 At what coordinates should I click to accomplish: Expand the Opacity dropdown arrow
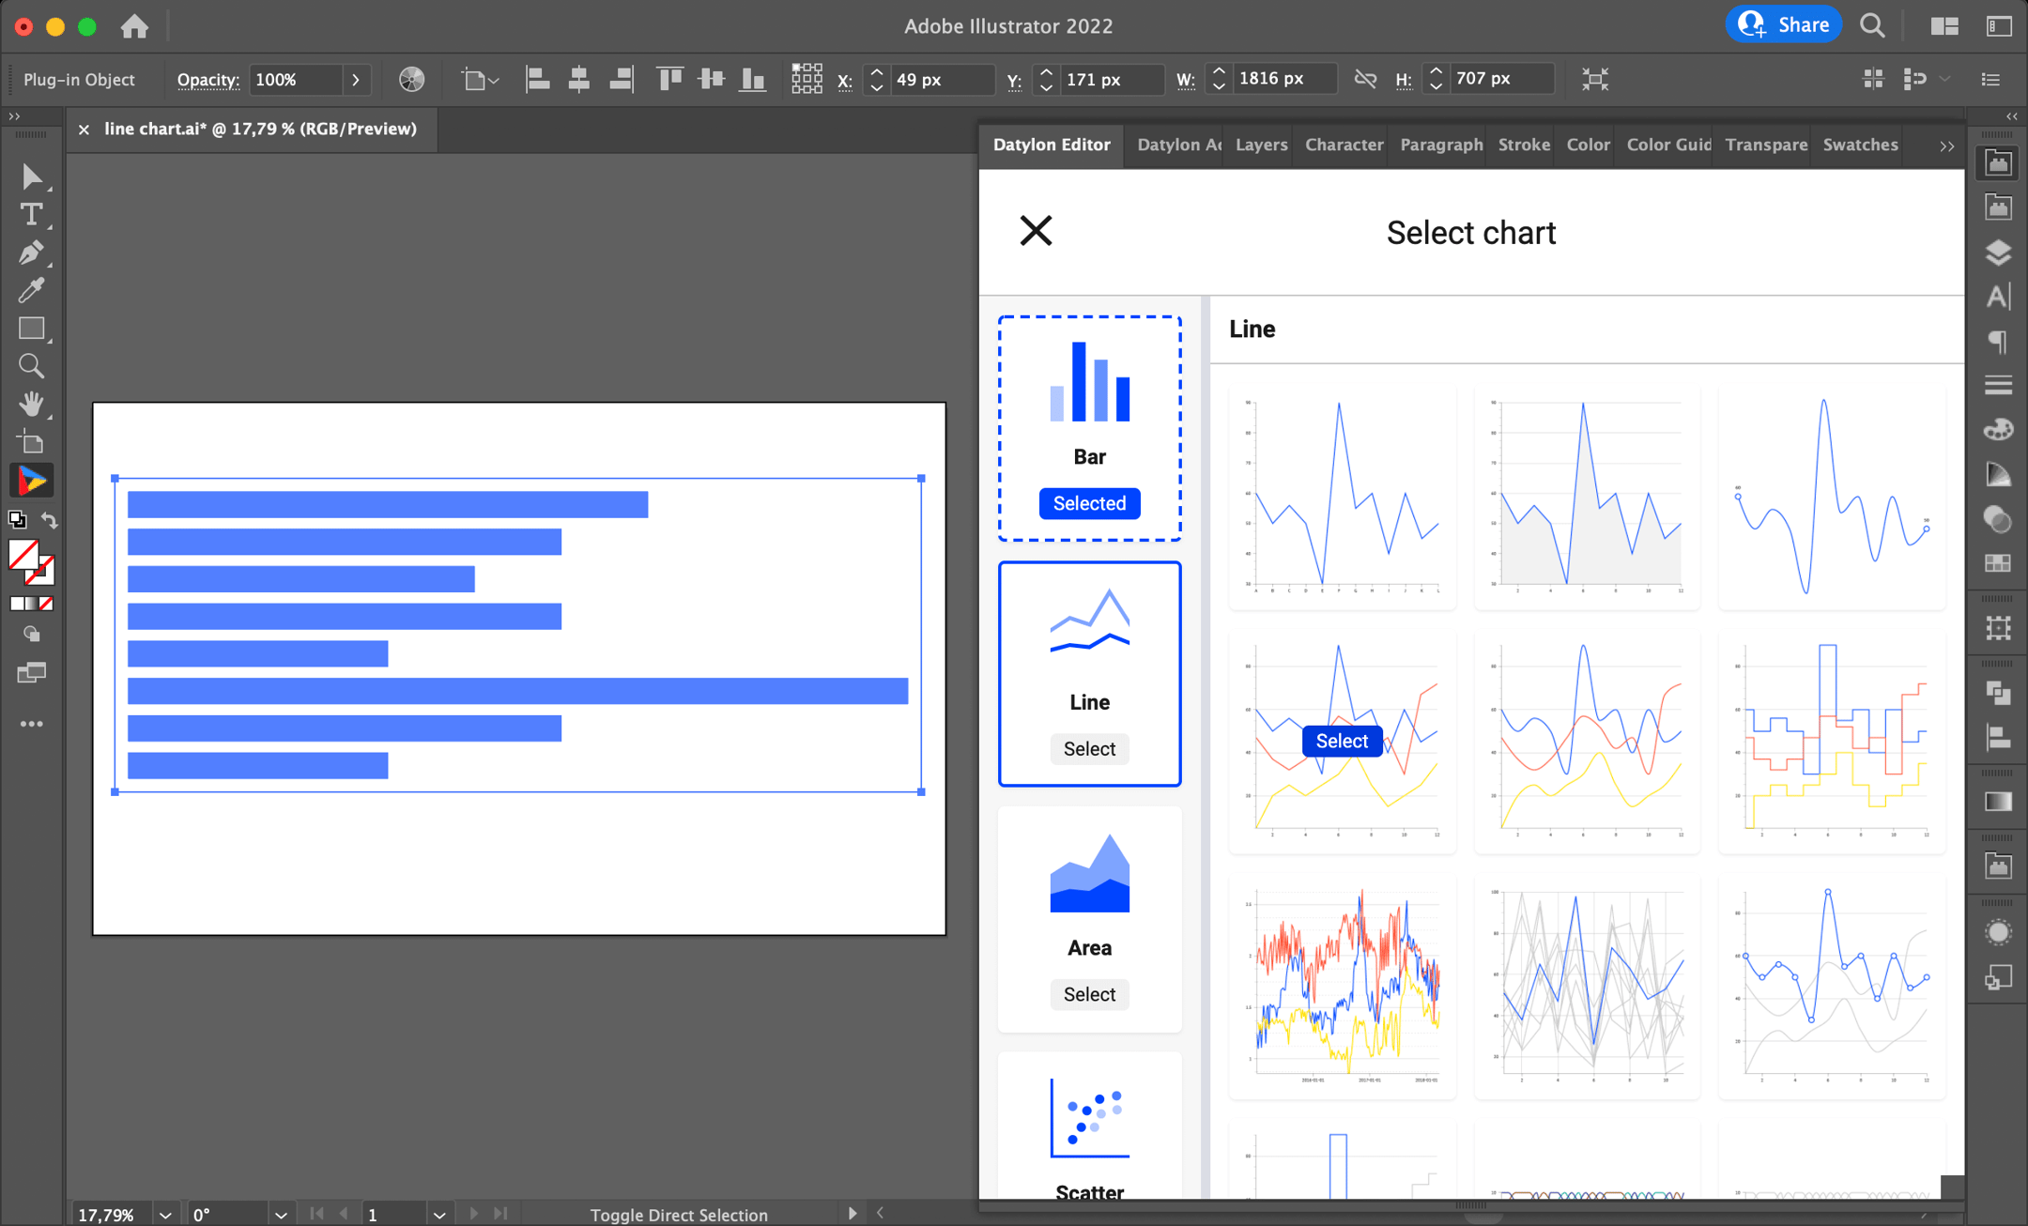(357, 80)
